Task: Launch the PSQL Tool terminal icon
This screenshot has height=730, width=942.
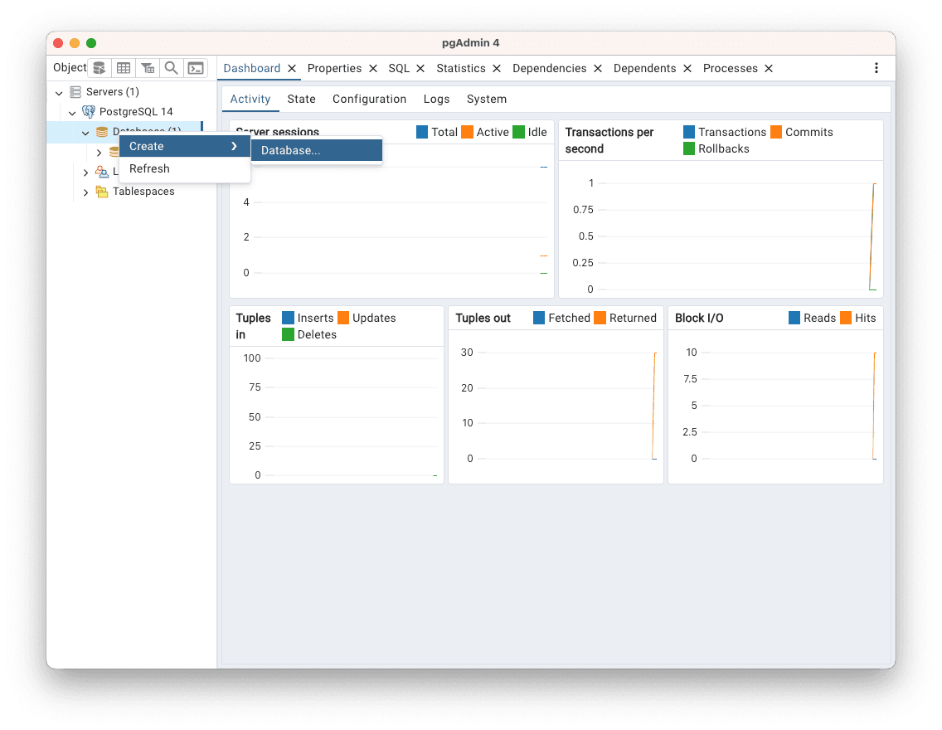Action: 196,68
